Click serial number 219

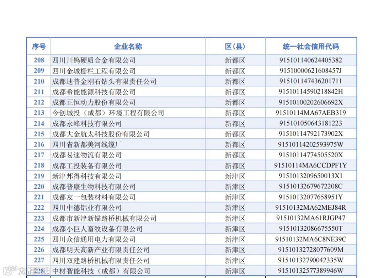[39, 176]
